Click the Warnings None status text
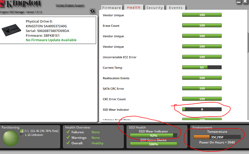The image size is (249, 154). click(95, 138)
